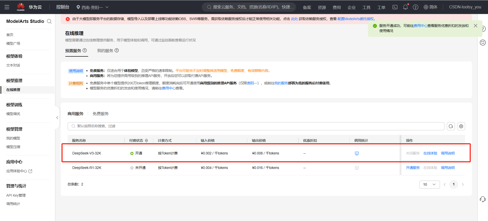The height and width of the screenshot is (221, 488).
Task: Click the Huawei Cloud logo
Action: [21, 7]
